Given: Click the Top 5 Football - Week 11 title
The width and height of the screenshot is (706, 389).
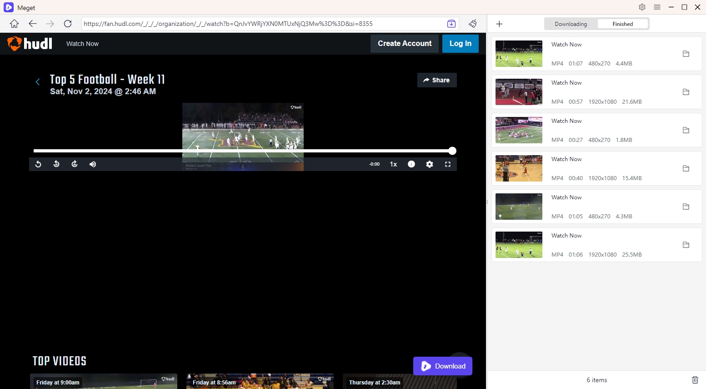Looking at the screenshot, I should pyautogui.click(x=107, y=79).
